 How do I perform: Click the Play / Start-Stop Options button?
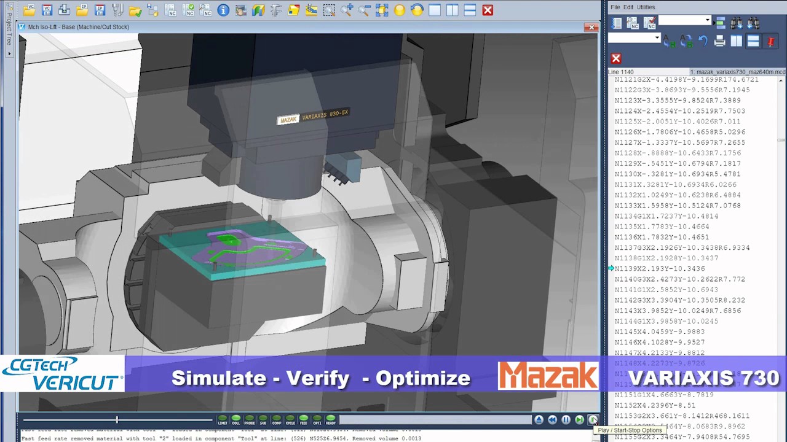tap(593, 419)
